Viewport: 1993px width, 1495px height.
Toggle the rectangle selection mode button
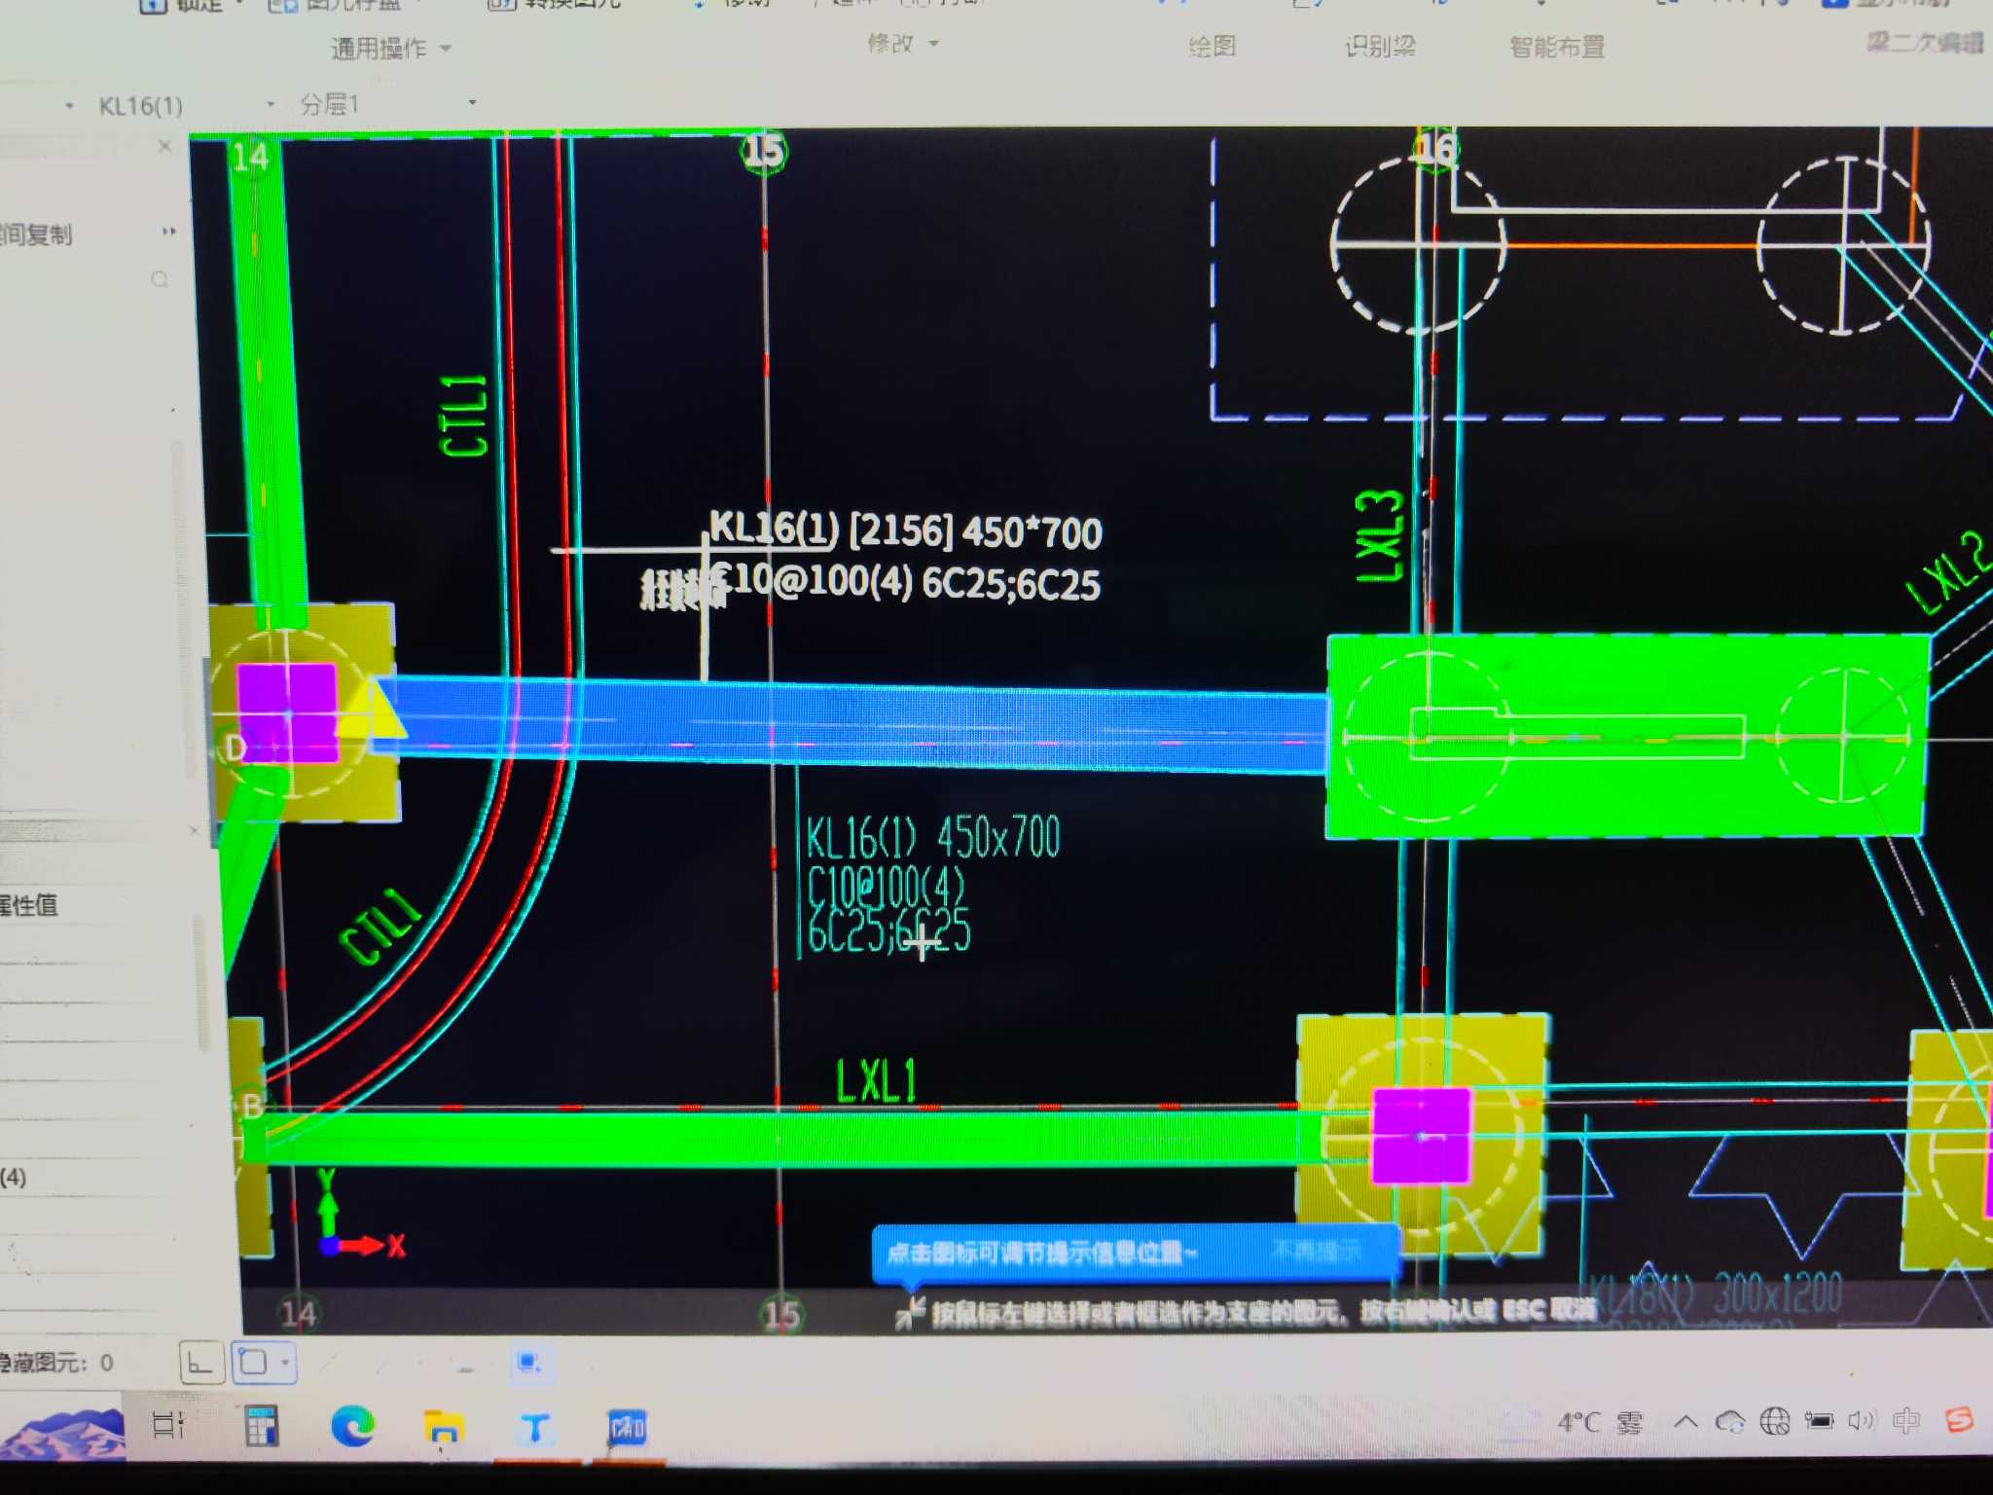point(254,1362)
